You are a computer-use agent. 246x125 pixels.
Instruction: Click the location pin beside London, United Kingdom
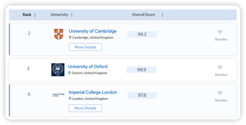pyautogui.click(x=70, y=98)
